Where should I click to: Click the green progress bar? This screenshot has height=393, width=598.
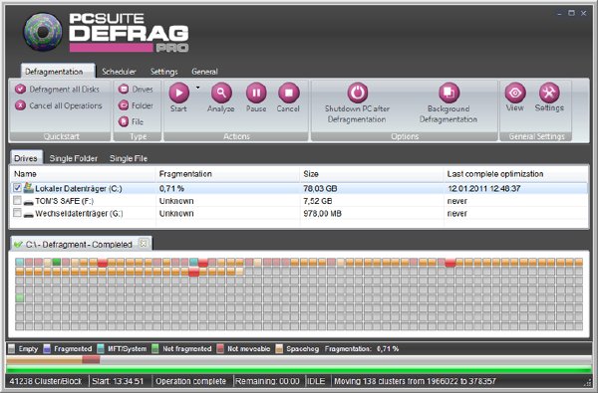click(x=299, y=369)
